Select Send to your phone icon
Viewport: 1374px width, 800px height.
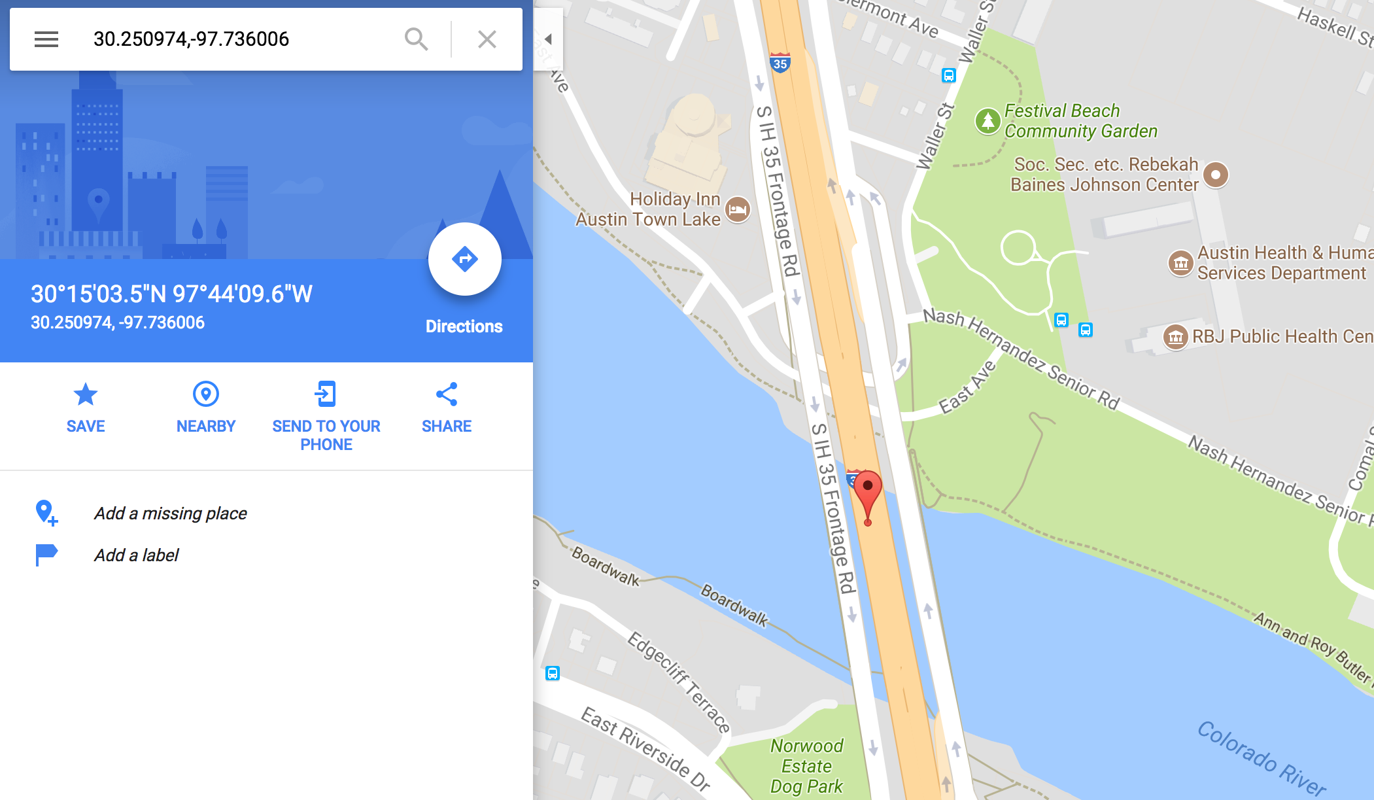[326, 394]
